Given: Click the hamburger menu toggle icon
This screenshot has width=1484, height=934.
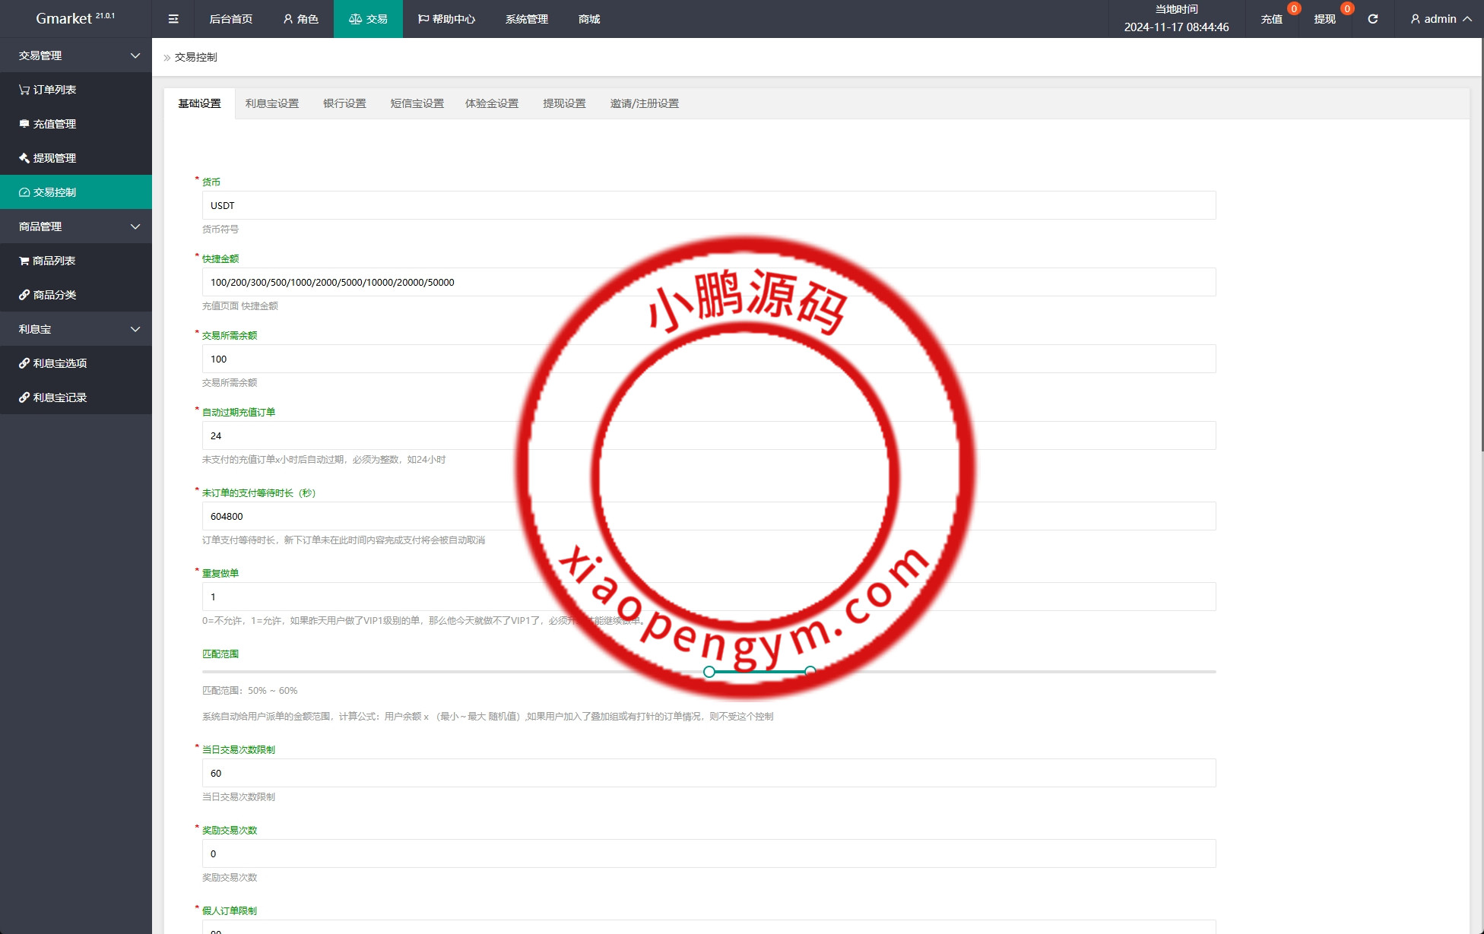Looking at the screenshot, I should point(173,18).
